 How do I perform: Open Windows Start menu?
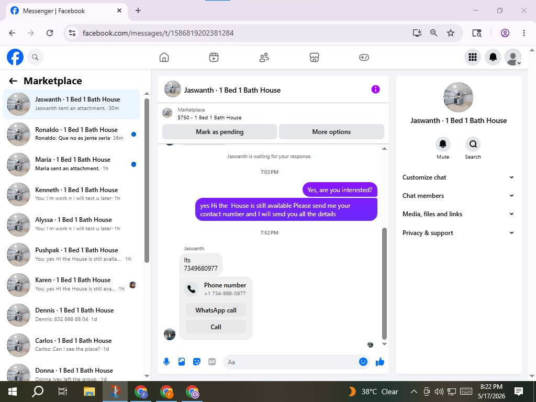(13, 392)
